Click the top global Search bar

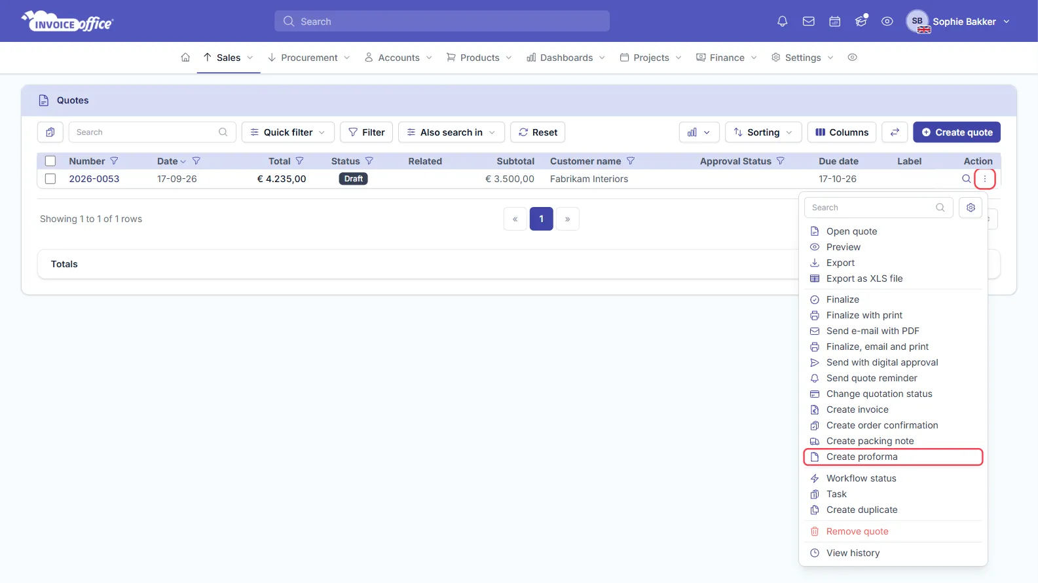[x=442, y=22]
